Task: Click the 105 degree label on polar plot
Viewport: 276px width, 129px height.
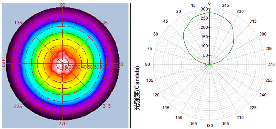Action: 150,80
